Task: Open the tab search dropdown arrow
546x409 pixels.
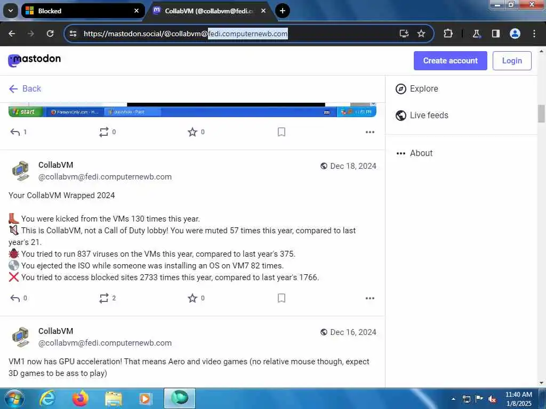Action: click(x=11, y=11)
